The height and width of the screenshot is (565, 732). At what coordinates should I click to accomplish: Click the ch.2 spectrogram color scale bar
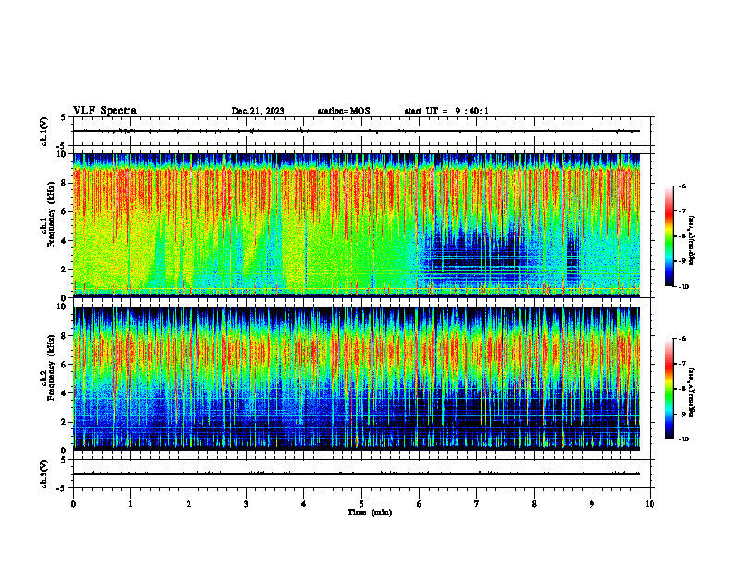669,389
